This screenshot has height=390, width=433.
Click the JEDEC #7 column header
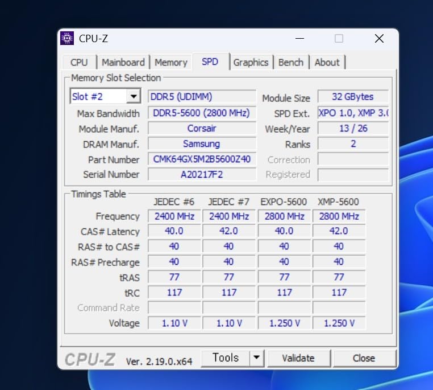(x=228, y=202)
